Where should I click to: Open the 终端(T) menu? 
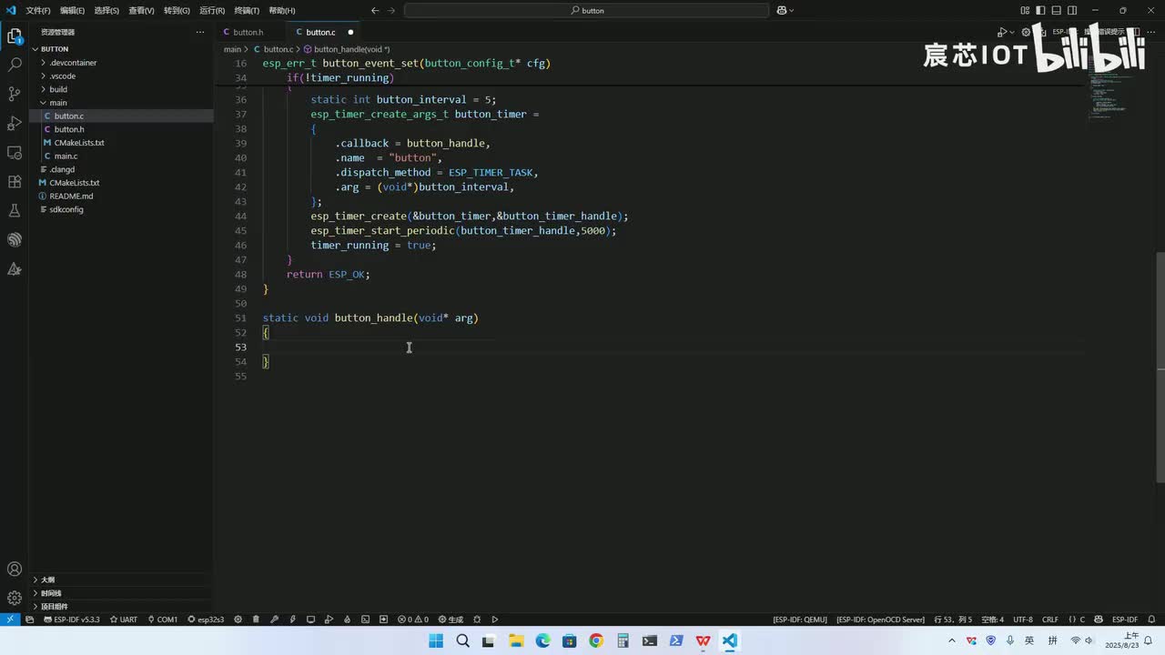pos(247,10)
